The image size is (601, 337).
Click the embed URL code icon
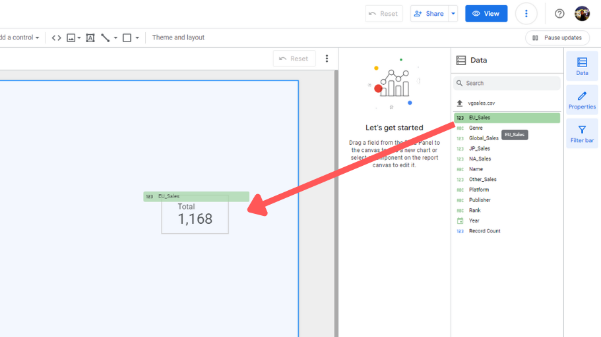(57, 38)
